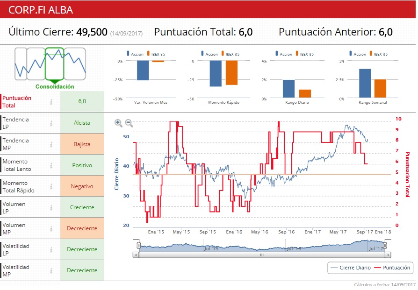Click the left handle of the range navigator
418x290 pixels.
tap(138, 245)
